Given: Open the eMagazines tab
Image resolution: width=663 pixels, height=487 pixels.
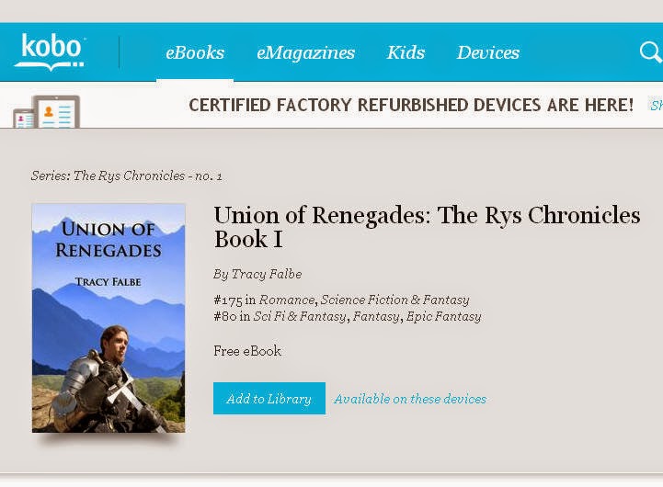Looking at the screenshot, I should click(305, 52).
